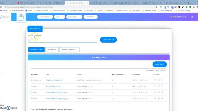Edit the Practice Module 6 tracking rule
The image size is (198, 111).
(x=159, y=80)
